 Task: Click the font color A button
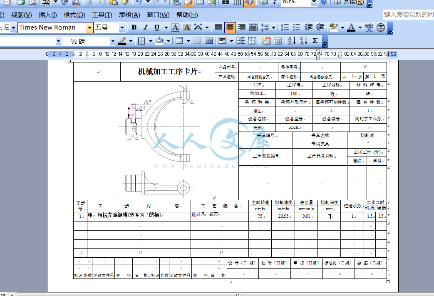click(351, 27)
